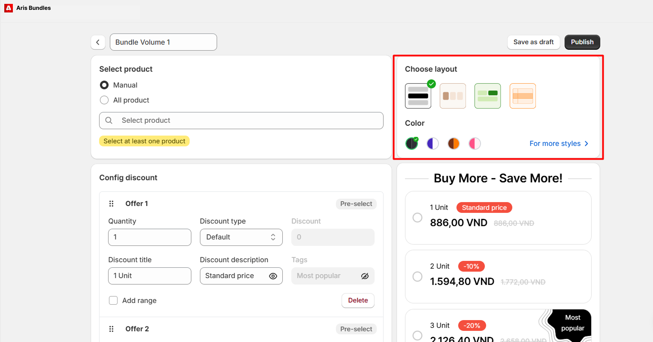This screenshot has width=653, height=342.
Task: Delete Offer 1
Action: pyautogui.click(x=358, y=300)
